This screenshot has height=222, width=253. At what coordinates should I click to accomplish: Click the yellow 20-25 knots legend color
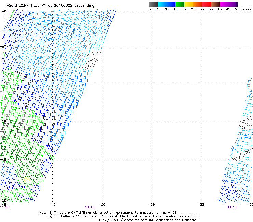tap(189, 4)
